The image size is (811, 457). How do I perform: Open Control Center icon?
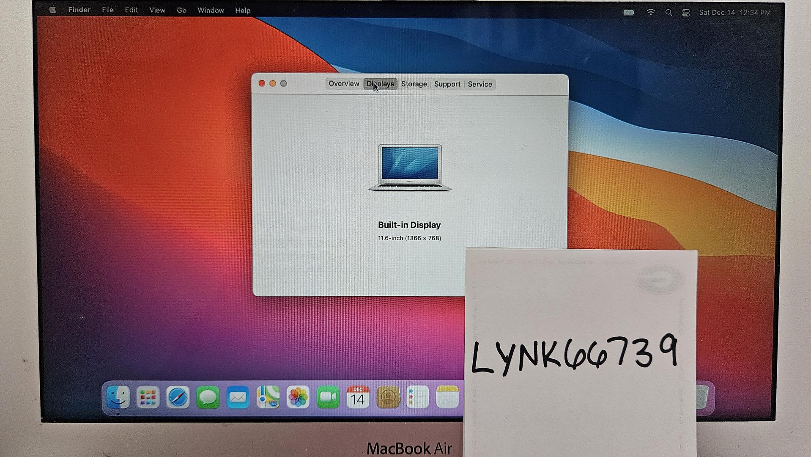[686, 13]
